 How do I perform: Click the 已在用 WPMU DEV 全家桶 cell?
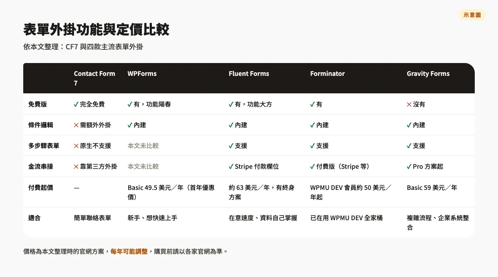pos(347,218)
